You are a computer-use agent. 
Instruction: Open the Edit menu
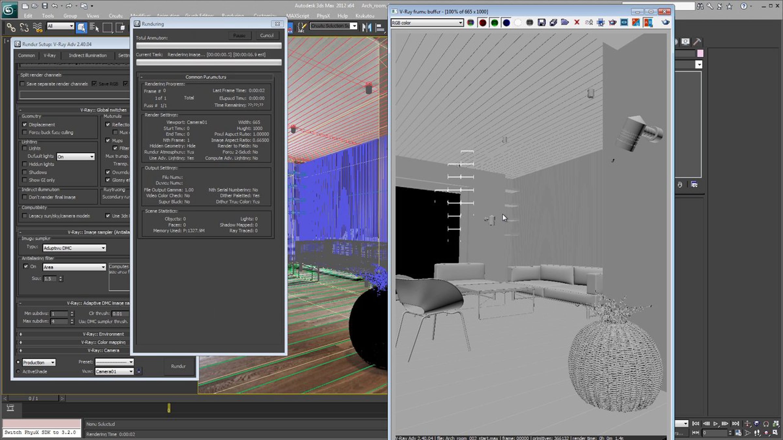click(x=28, y=16)
